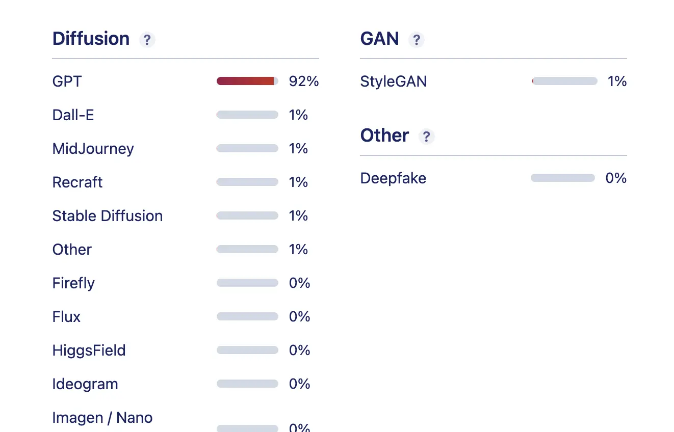Open the help icon beside the Other heading

[426, 137]
